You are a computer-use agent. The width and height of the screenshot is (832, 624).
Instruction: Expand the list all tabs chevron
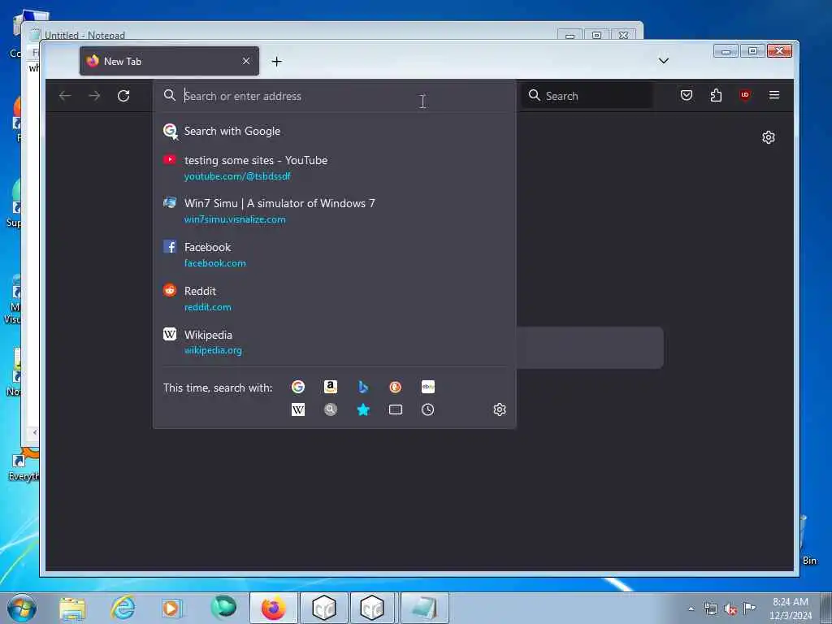[663, 60]
